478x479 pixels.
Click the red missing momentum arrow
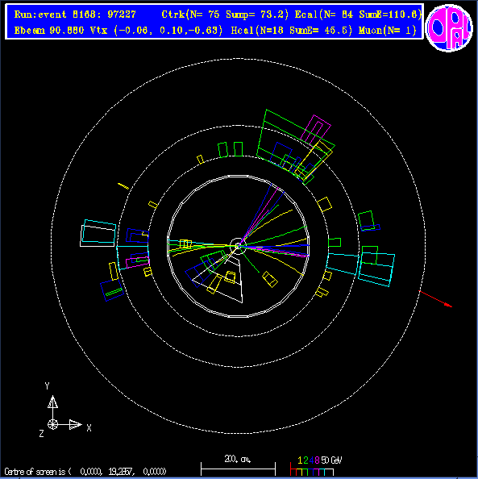click(x=435, y=298)
